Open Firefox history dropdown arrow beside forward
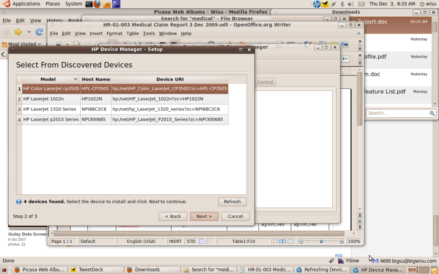This screenshot has width=439, height=274. click(x=29, y=32)
